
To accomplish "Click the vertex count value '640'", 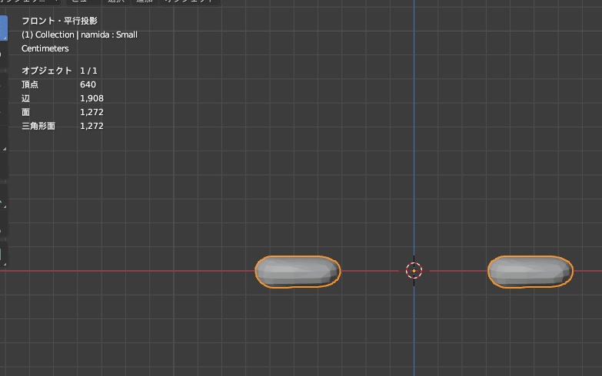I will [x=88, y=84].
